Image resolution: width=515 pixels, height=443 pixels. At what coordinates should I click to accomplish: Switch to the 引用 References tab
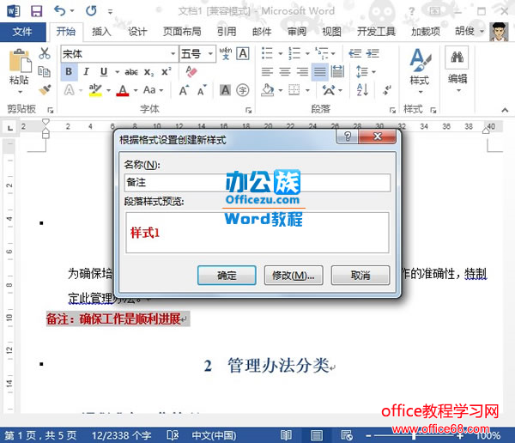(227, 32)
